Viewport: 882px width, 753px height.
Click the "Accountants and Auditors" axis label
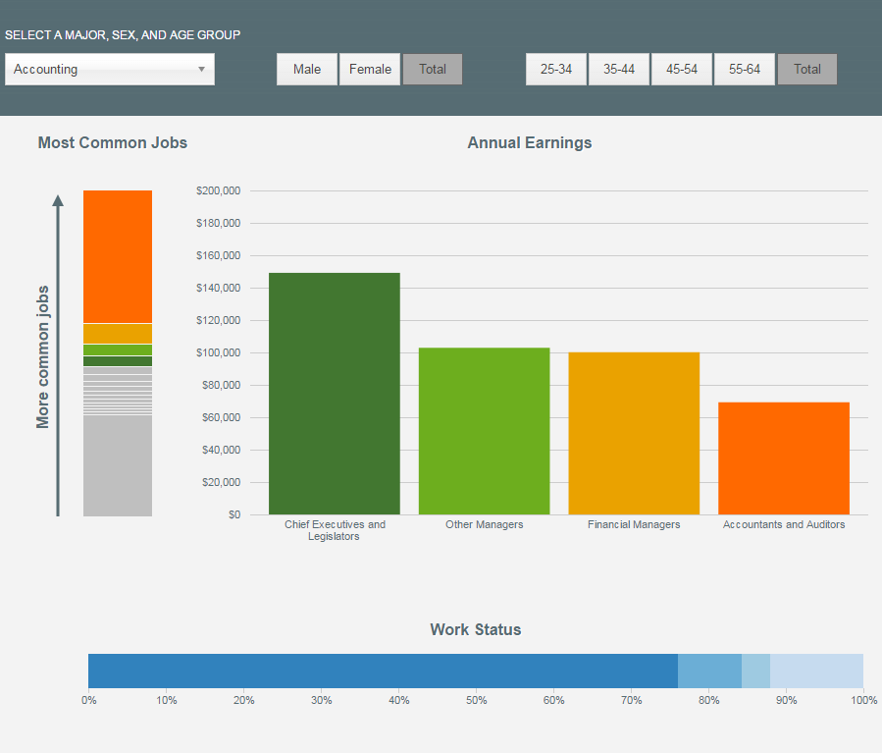pyautogui.click(x=783, y=524)
